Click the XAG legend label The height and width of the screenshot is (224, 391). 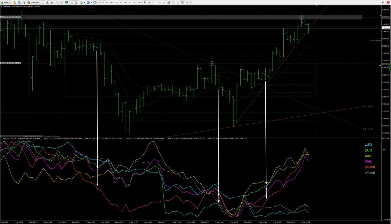tap(368, 161)
